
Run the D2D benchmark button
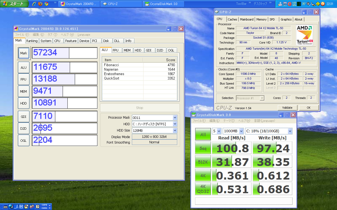point(24,128)
